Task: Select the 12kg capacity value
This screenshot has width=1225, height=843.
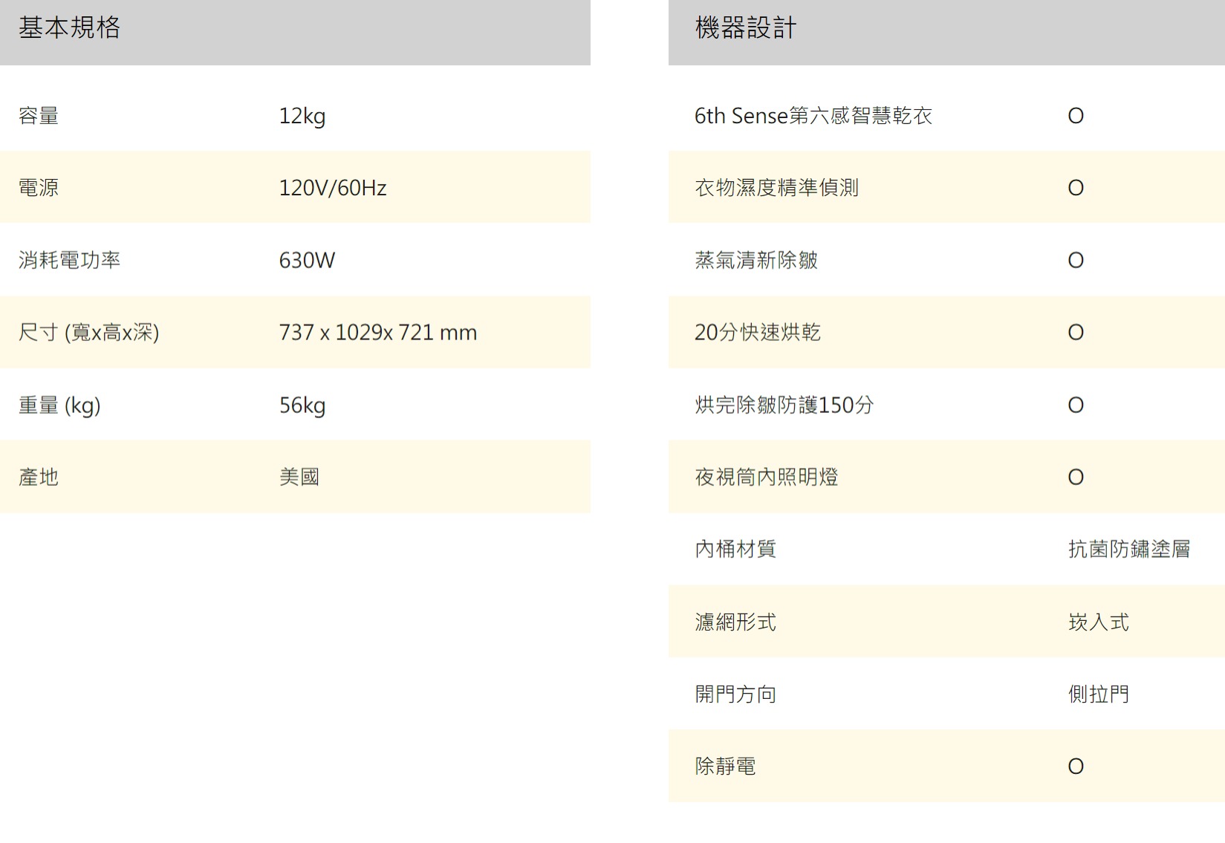Action: 302,116
